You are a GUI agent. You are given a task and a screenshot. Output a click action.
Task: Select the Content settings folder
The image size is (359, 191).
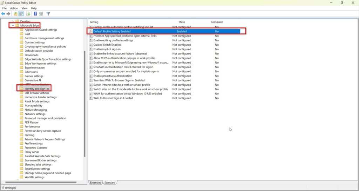[x=35, y=42]
